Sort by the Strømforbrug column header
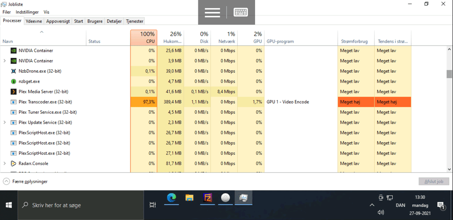This screenshot has width=453, height=220. click(x=356, y=37)
